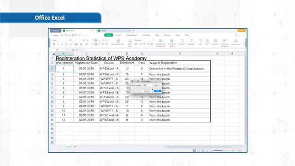Image resolution: width=295 pixels, height=166 pixels.
Task: Toggle Bold formatting
Action: point(54,44)
